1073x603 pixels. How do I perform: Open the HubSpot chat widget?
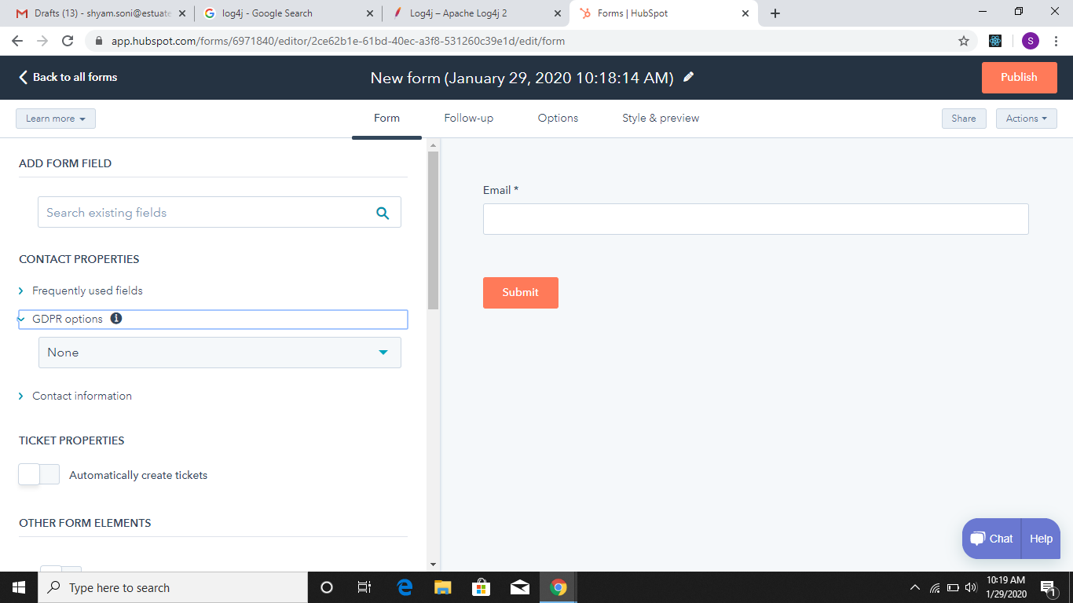tap(991, 539)
